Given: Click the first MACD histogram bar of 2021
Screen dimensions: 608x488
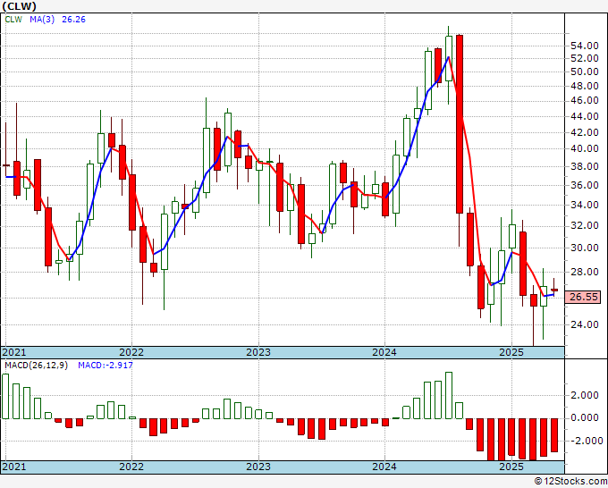Looking at the screenshot, I should 5,397.
